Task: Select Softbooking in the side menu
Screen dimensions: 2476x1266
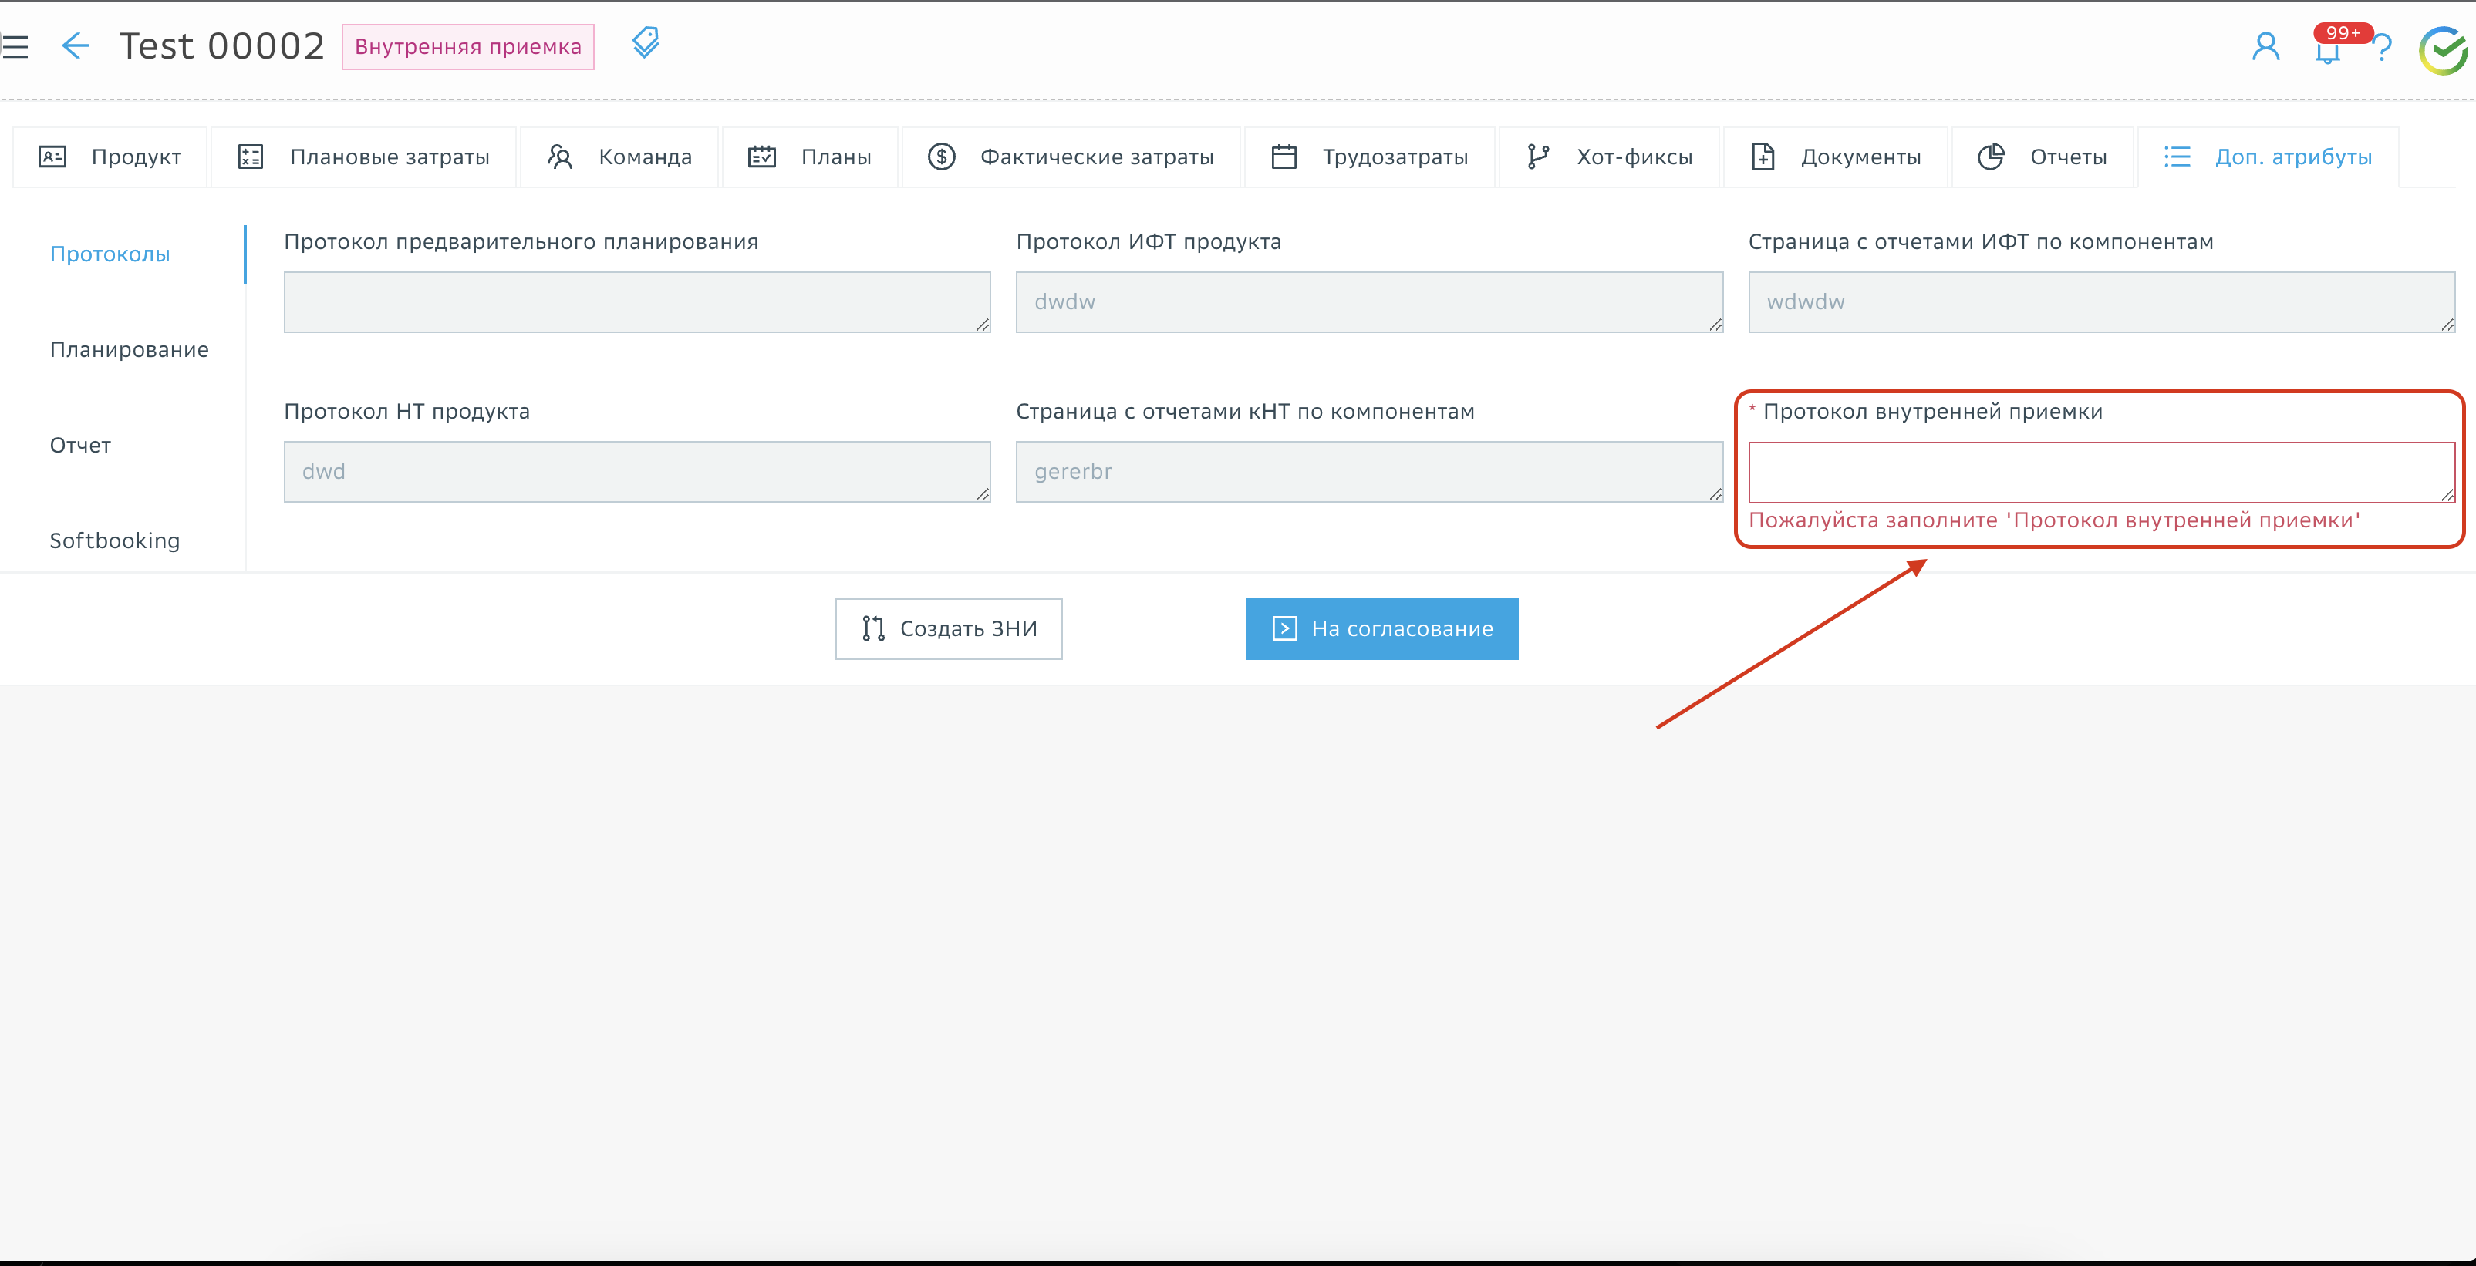Action: tap(114, 540)
